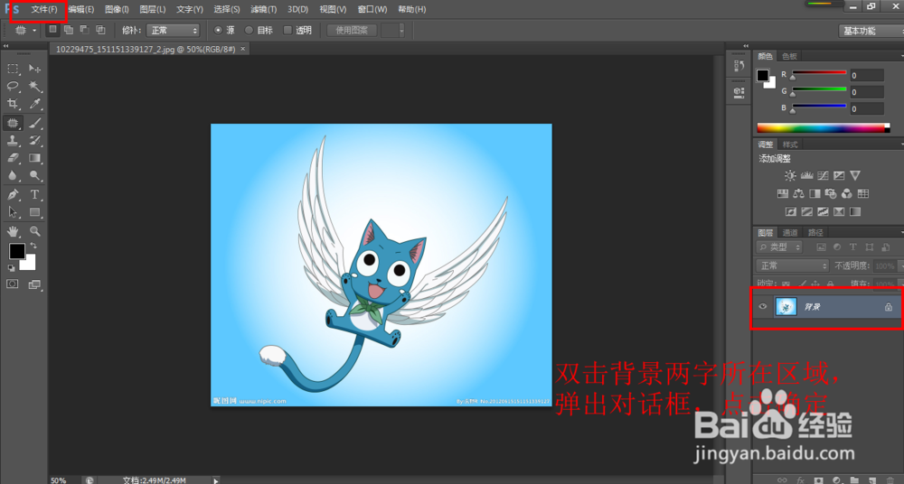Select the Gradient tool
Image resolution: width=904 pixels, height=484 pixels.
pyautogui.click(x=34, y=158)
